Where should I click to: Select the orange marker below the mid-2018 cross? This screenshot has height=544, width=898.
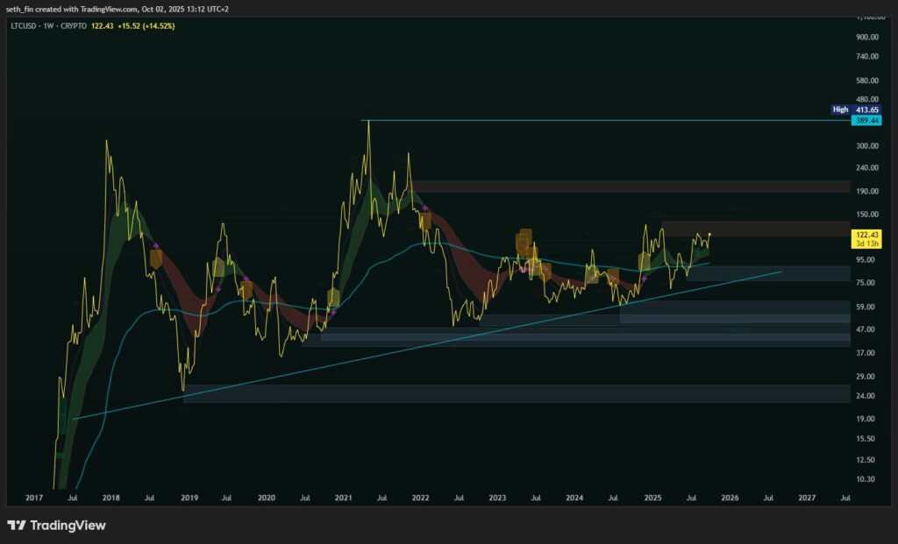[156, 259]
